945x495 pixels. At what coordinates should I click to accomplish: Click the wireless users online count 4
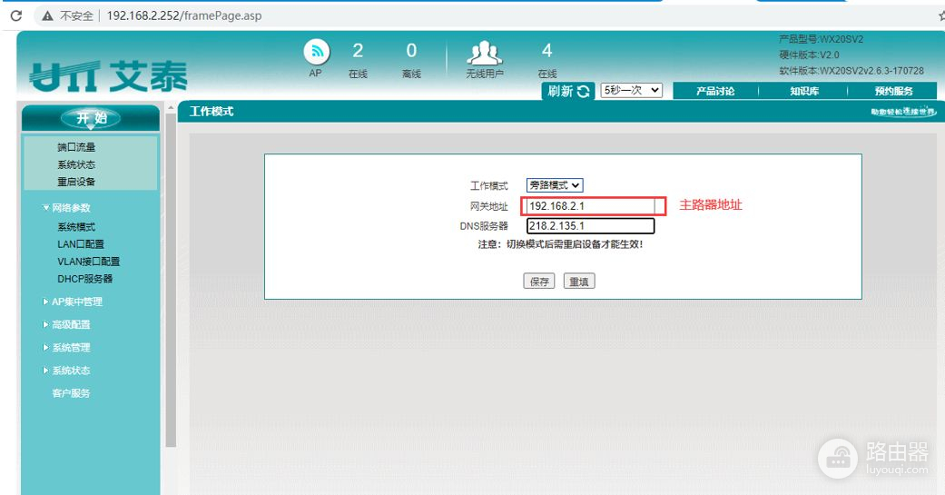click(x=546, y=51)
